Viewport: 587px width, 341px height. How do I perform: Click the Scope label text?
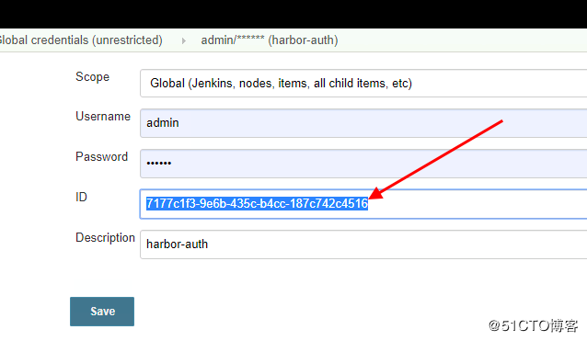(x=93, y=76)
